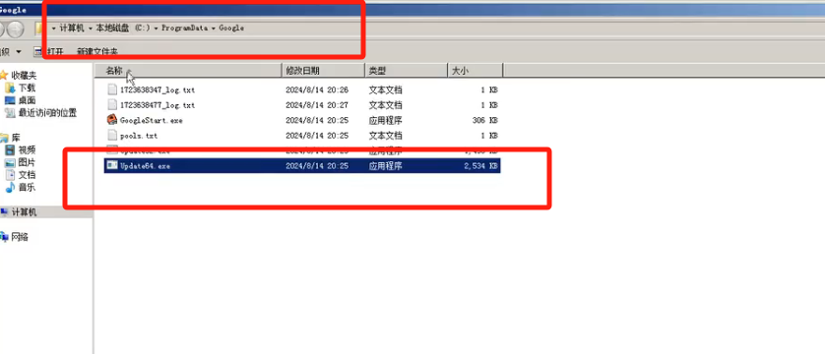Open the 组织 organize dropdown menu

point(11,51)
